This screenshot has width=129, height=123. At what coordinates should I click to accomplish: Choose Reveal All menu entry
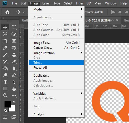click(56, 68)
